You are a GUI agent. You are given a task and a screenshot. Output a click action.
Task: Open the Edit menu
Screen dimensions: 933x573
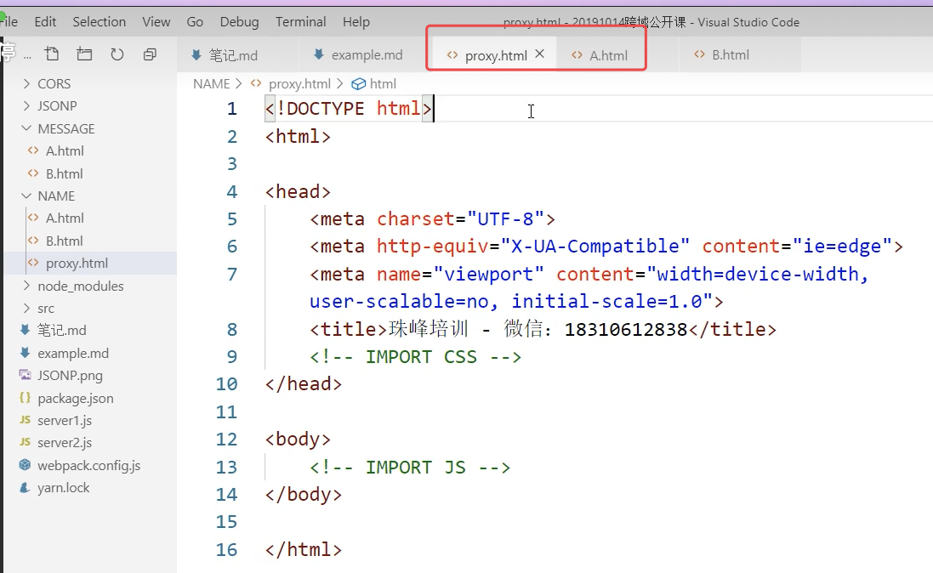[45, 22]
